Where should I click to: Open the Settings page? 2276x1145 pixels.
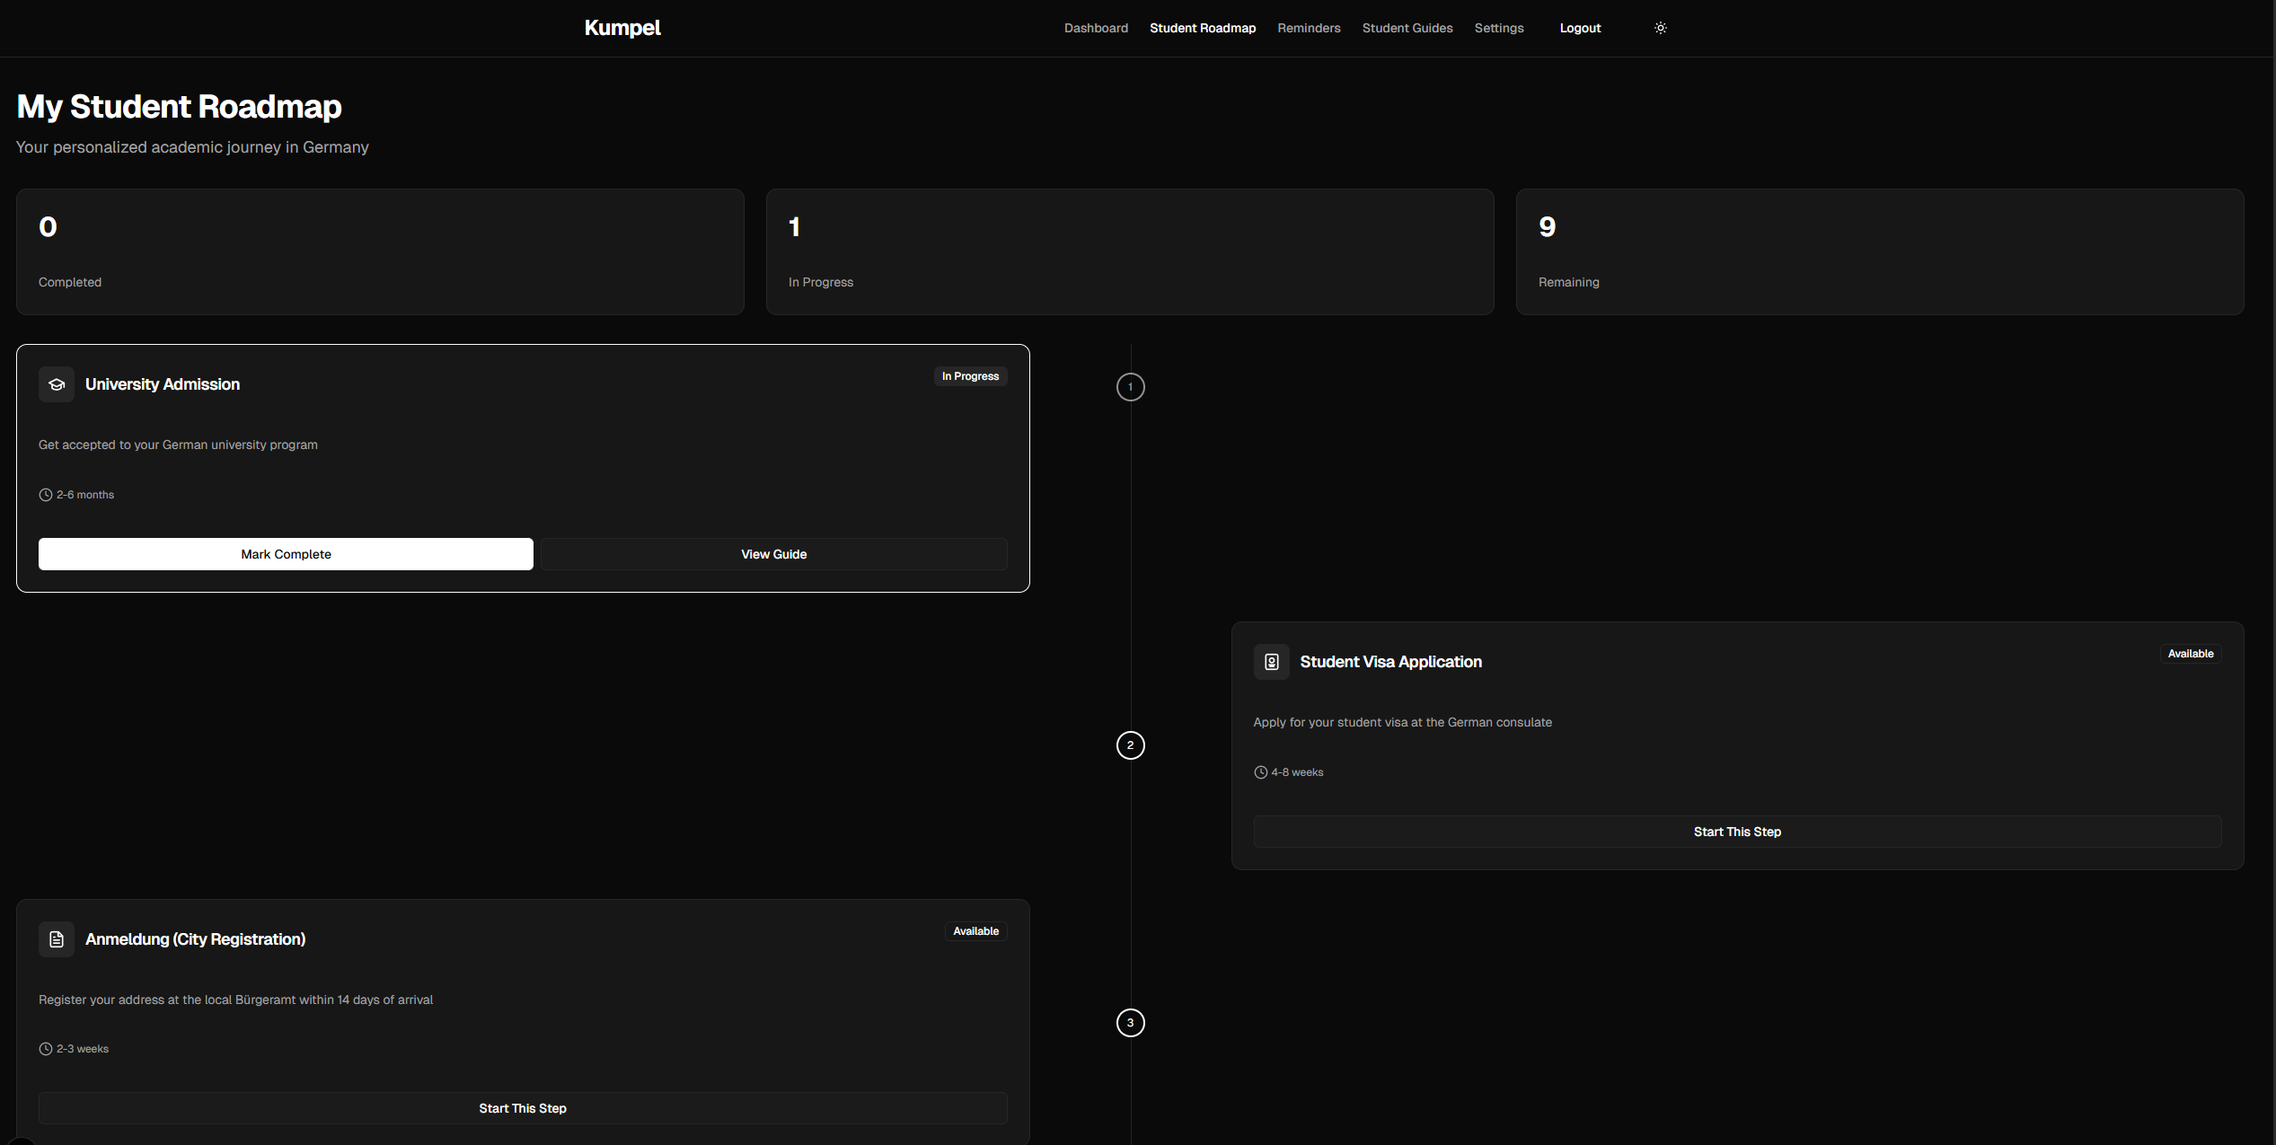tap(1498, 28)
